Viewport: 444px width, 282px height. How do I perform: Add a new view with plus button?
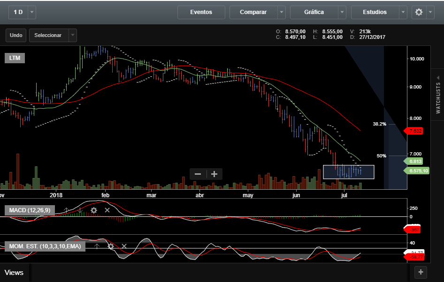click(x=421, y=272)
